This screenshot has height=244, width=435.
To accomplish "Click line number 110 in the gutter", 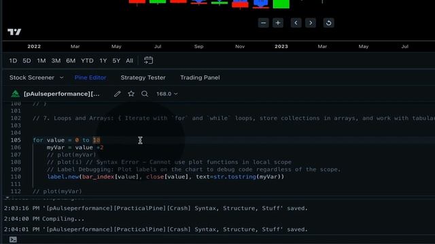I will (16, 177).
